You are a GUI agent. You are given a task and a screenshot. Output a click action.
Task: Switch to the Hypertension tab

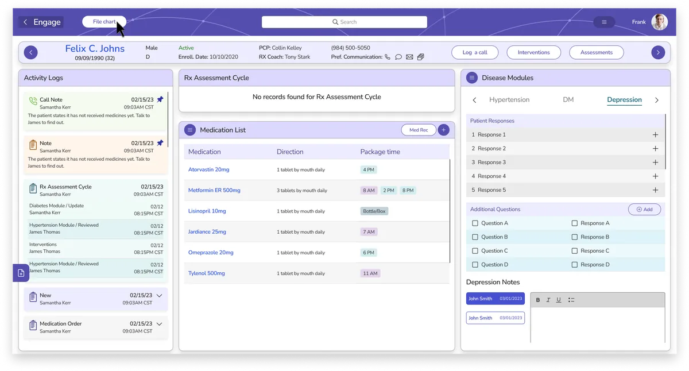point(509,99)
